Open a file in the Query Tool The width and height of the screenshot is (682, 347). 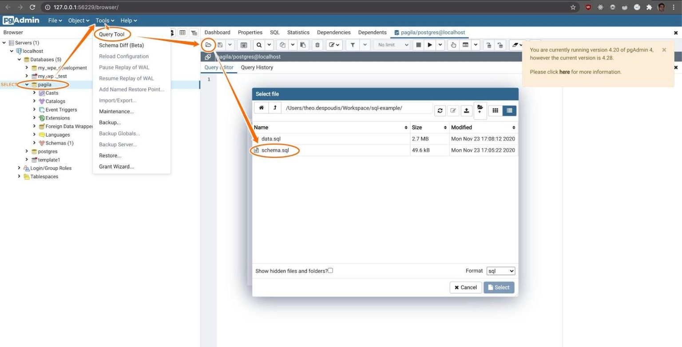click(x=208, y=45)
